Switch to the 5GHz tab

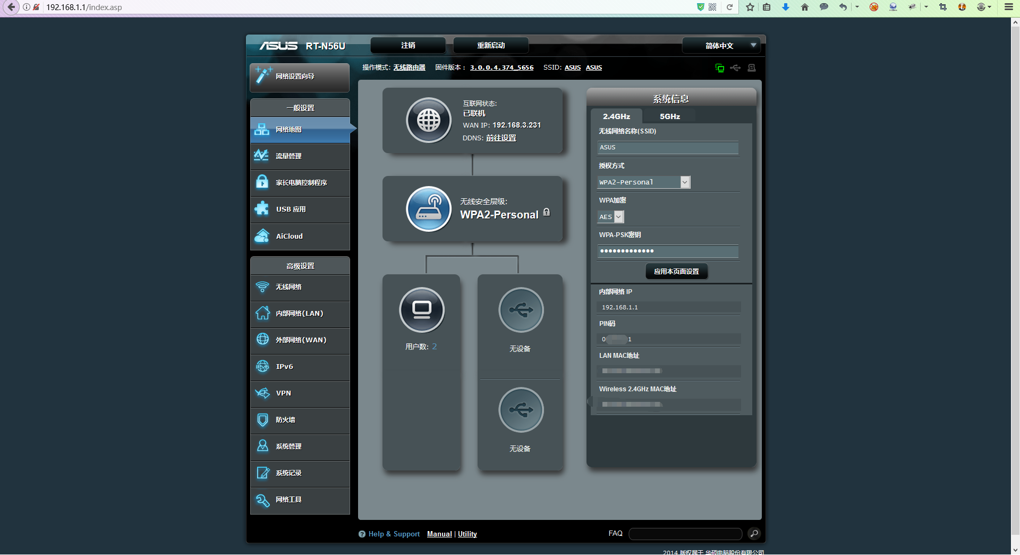coord(669,116)
